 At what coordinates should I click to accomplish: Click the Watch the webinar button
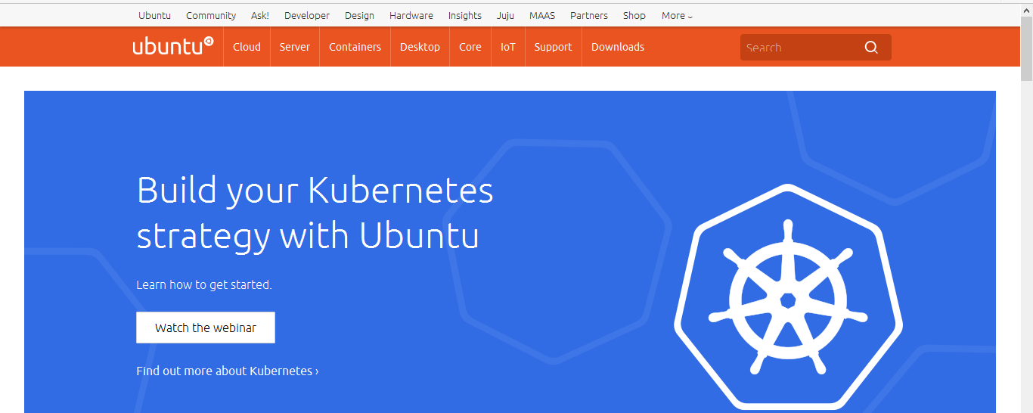coord(206,328)
